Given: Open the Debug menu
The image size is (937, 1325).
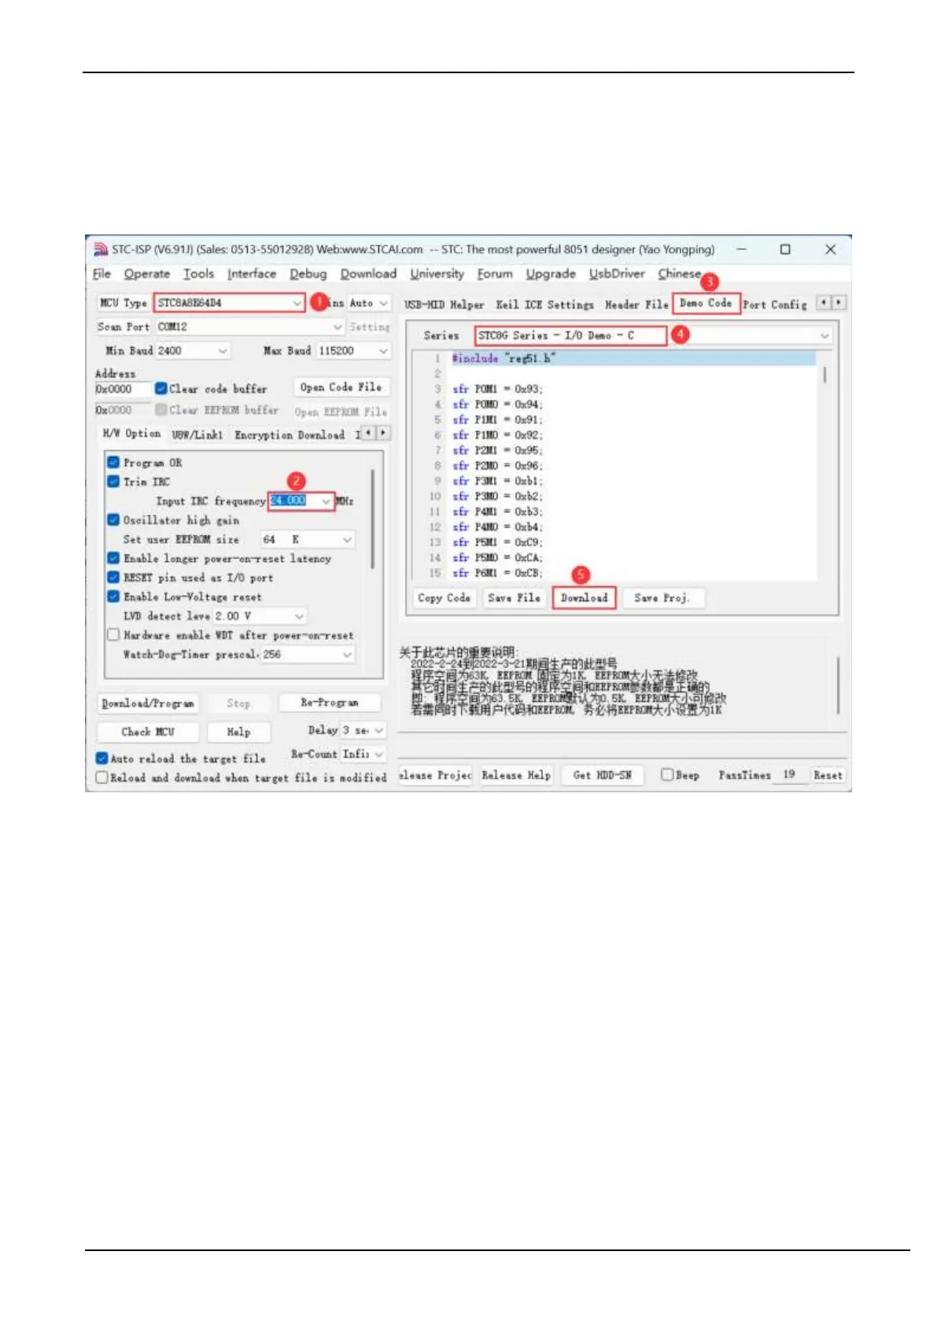Looking at the screenshot, I should 308,274.
